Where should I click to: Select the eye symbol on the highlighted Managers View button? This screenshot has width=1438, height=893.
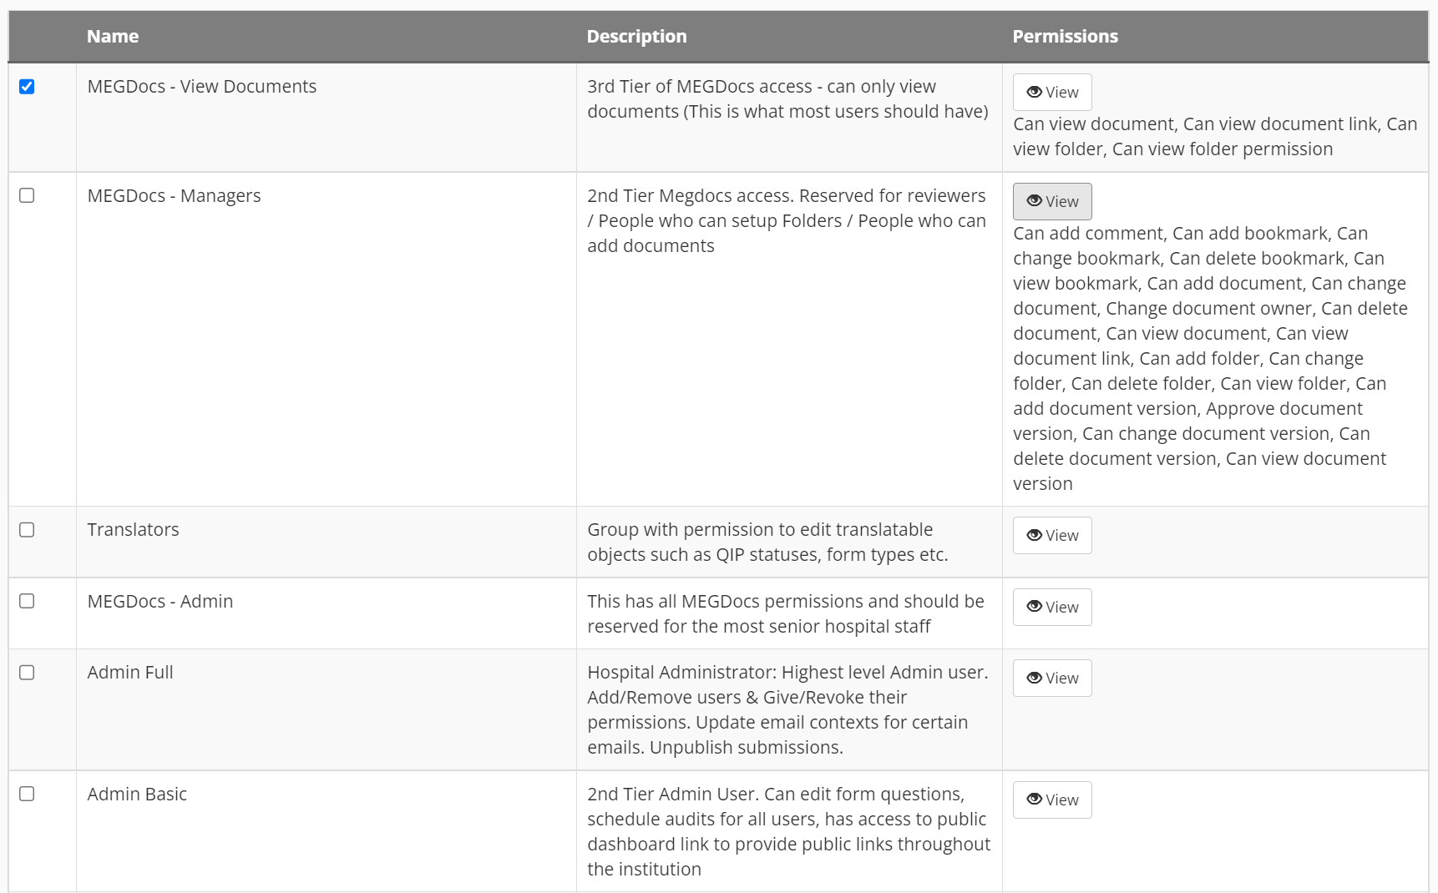[1035, 200]
